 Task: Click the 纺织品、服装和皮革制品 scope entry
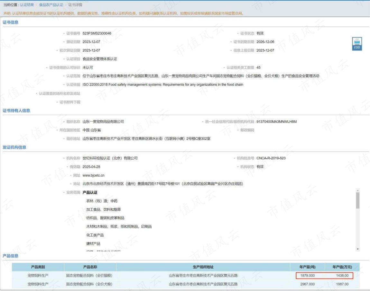(105, 218)
